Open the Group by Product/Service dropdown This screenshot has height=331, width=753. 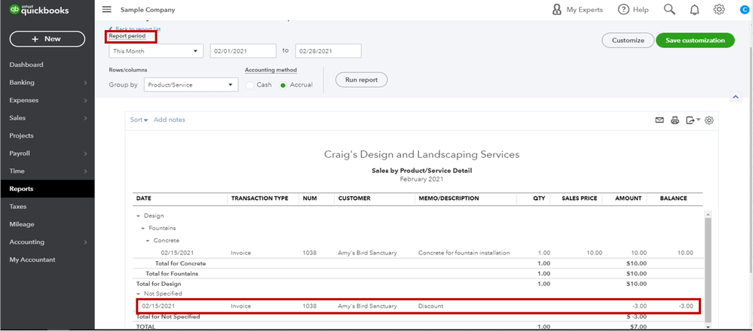(191, 86)
